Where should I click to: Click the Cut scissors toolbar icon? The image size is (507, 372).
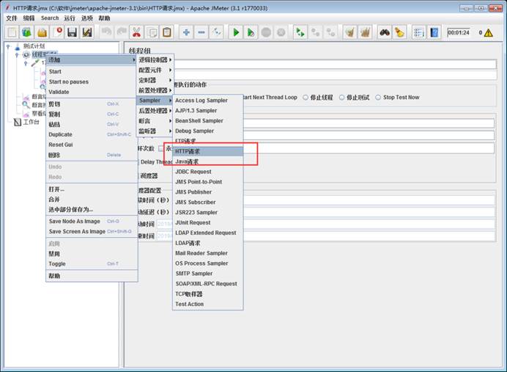coord(136,32)
